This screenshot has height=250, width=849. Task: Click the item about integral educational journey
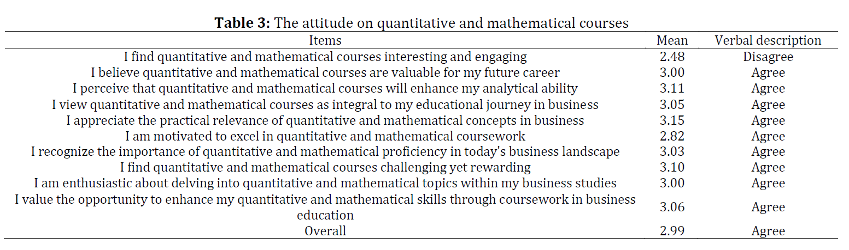tap(325, 105)
